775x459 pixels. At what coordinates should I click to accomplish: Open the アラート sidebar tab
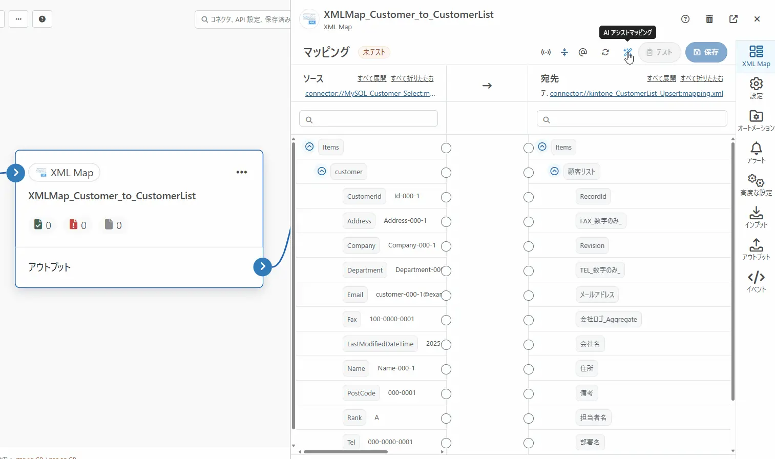coord(756,153)
